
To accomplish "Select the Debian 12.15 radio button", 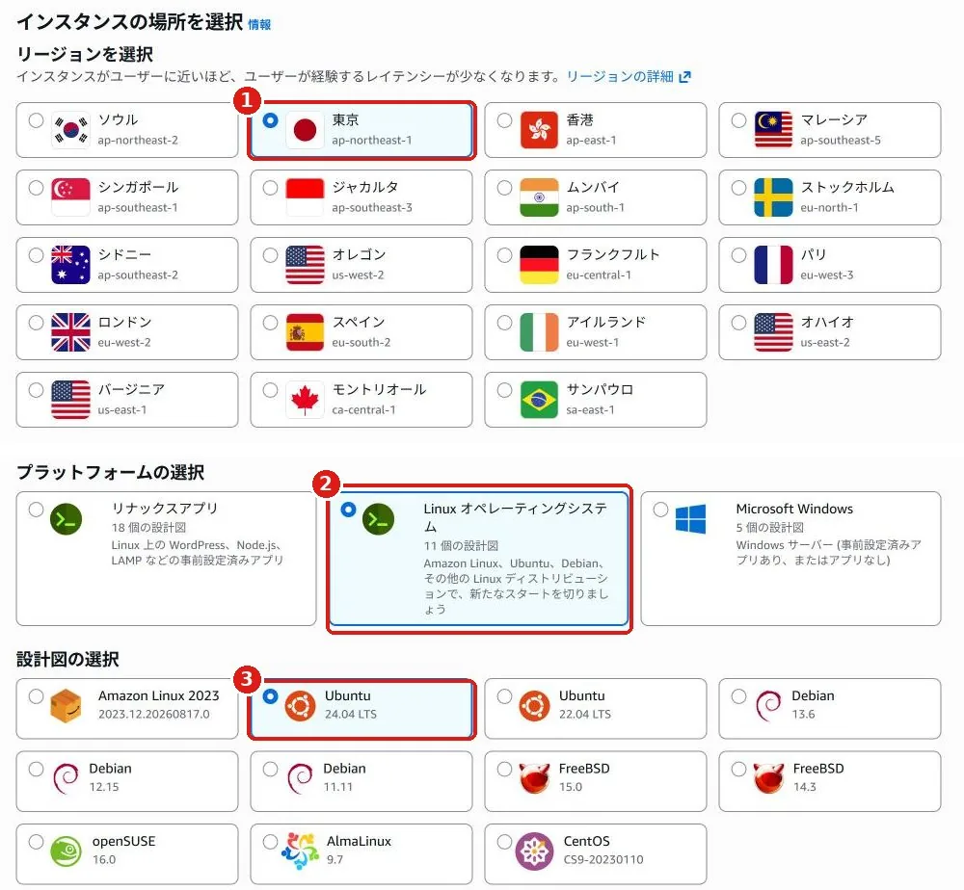I will (x=36, y=769).
